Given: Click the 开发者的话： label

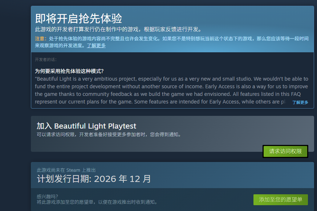Looking at the screenshot, I should coord(46,60).
